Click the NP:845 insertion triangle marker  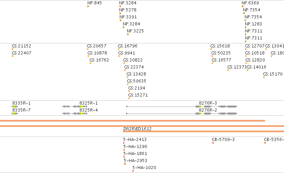(88, 7)
